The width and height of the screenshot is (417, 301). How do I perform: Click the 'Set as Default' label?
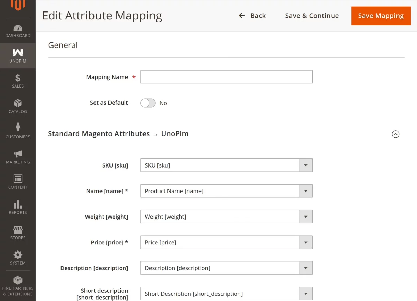(109, 103)
